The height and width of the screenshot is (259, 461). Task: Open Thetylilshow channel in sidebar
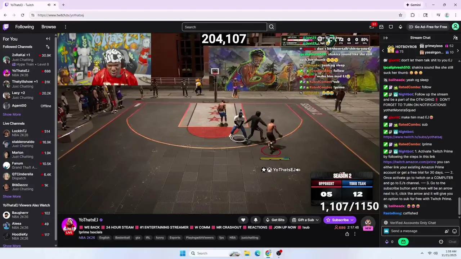click(x=27, y=84)
